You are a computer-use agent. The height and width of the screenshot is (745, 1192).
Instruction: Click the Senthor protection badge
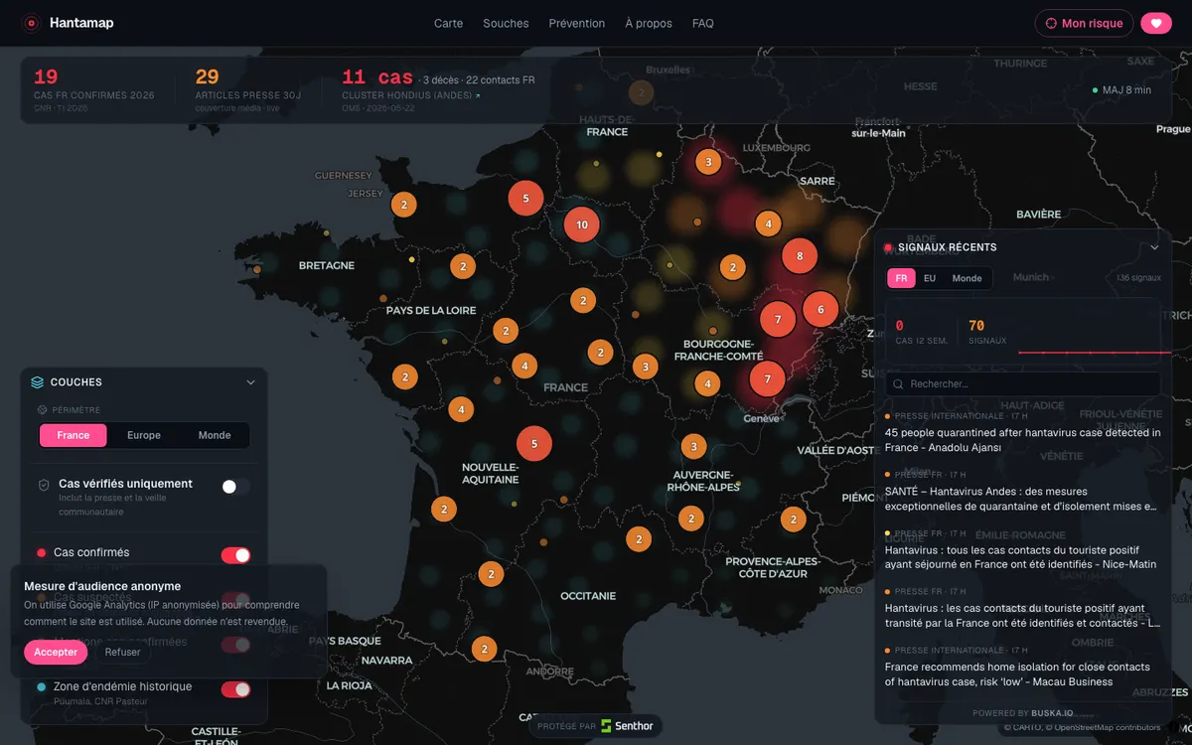pos(595,726)
